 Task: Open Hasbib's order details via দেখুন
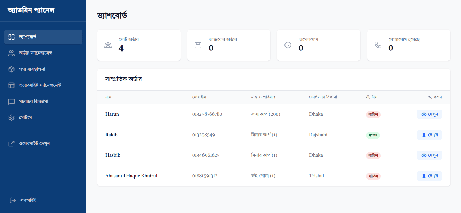click(x=429, y=155)
